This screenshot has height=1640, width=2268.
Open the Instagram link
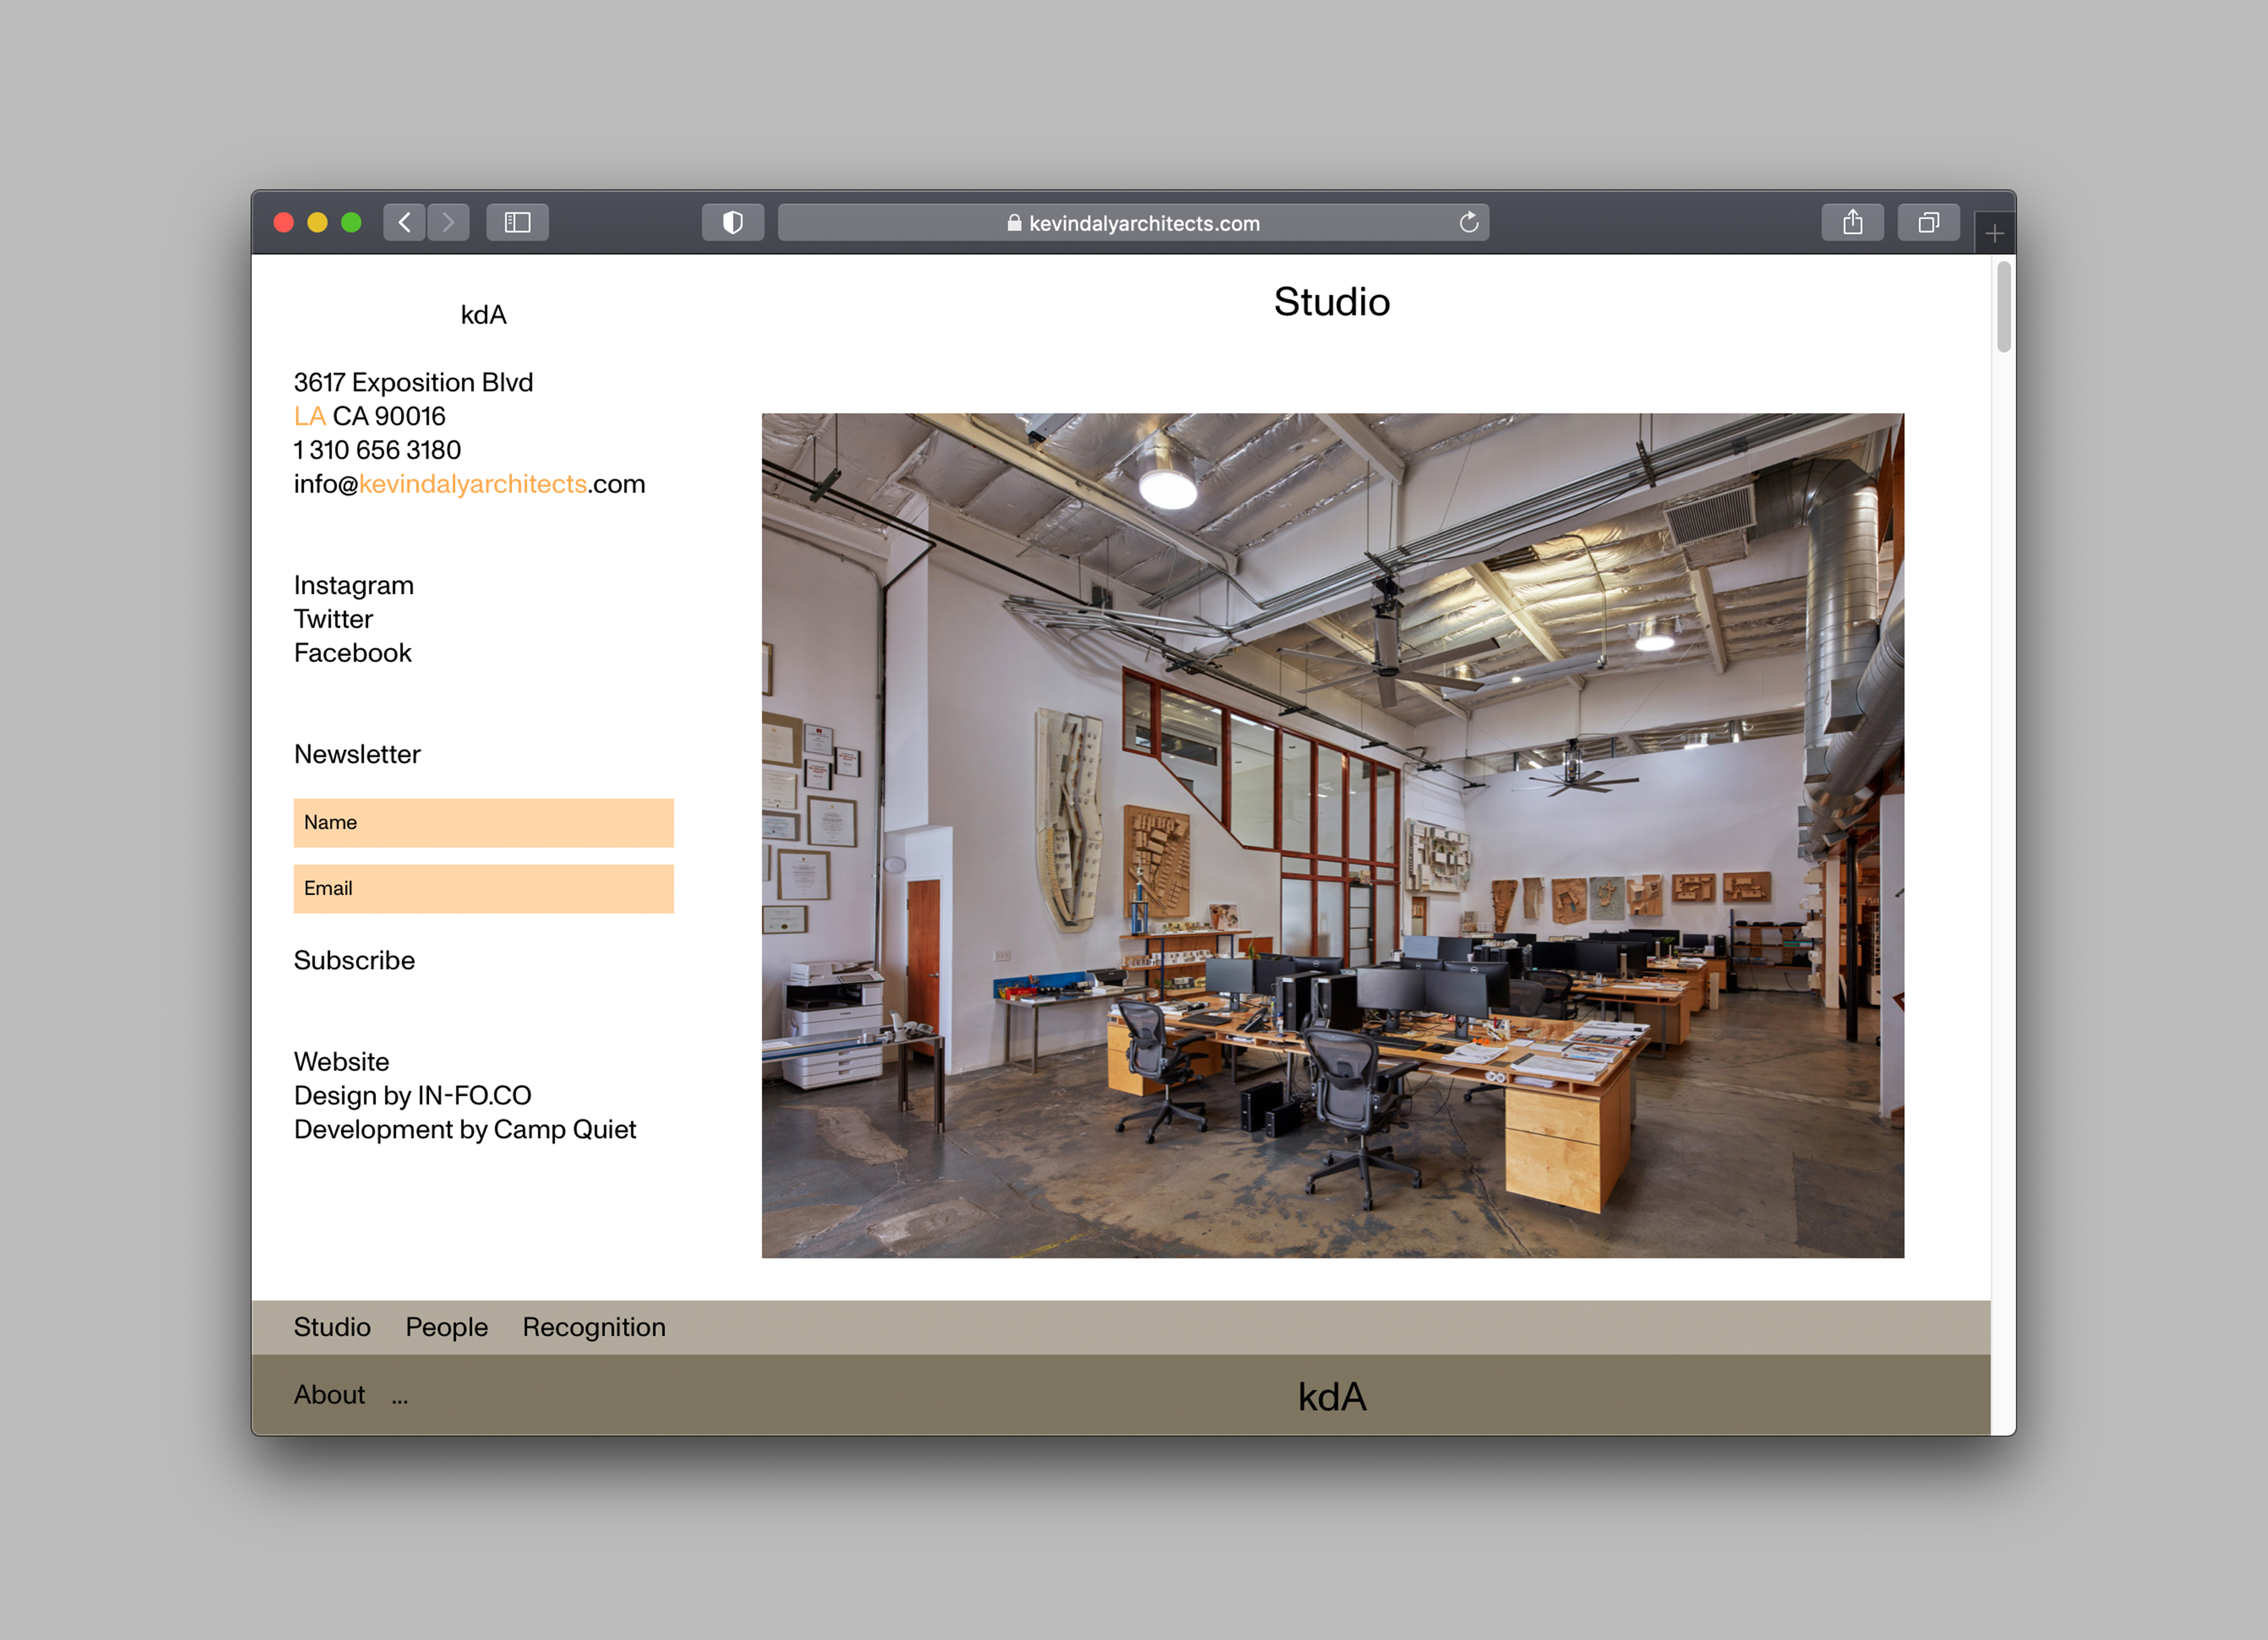click(353, 585)
